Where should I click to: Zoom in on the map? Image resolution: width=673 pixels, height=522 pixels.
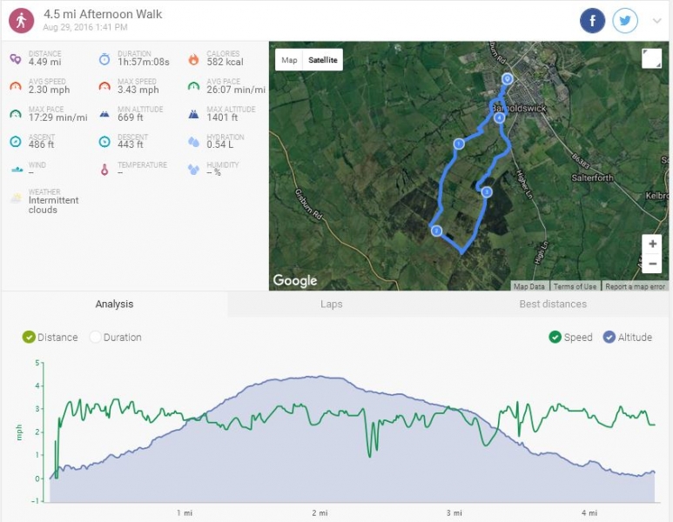point(652,244)
